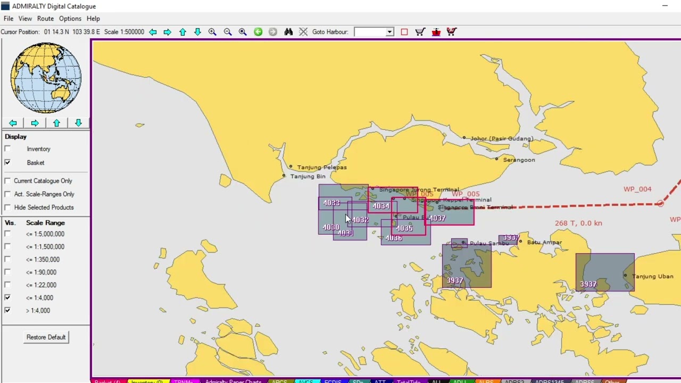Viewport: 681px width, 383px height.
Task: Tick Current Catalogue Only
Action: tap(7, 181)
